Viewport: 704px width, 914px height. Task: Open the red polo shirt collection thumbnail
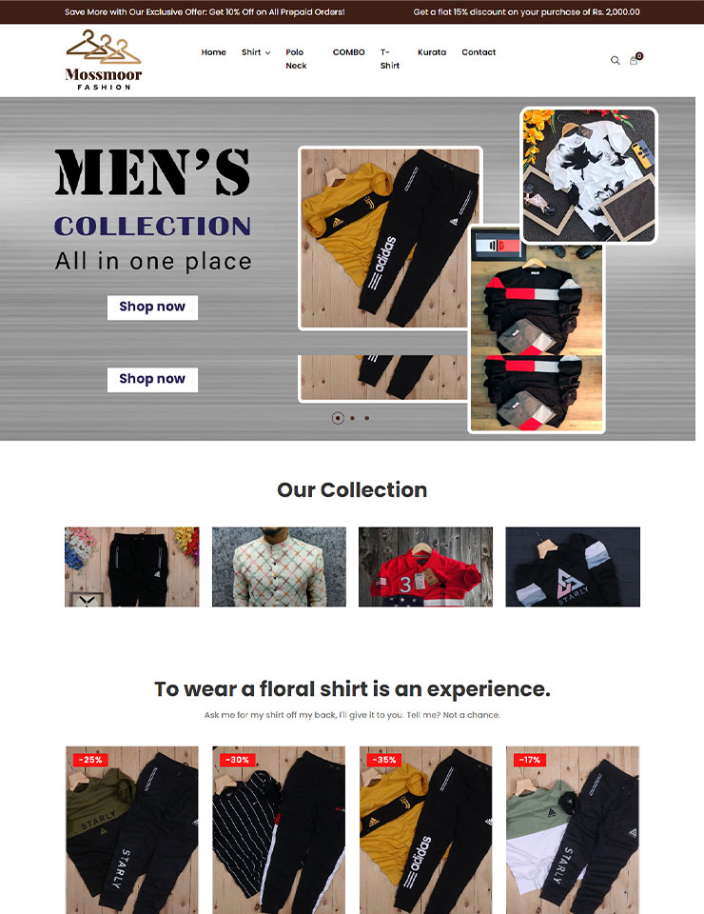425,566
